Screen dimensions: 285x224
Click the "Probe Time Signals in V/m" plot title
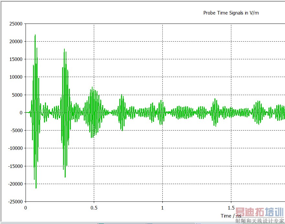pos(231,13)
